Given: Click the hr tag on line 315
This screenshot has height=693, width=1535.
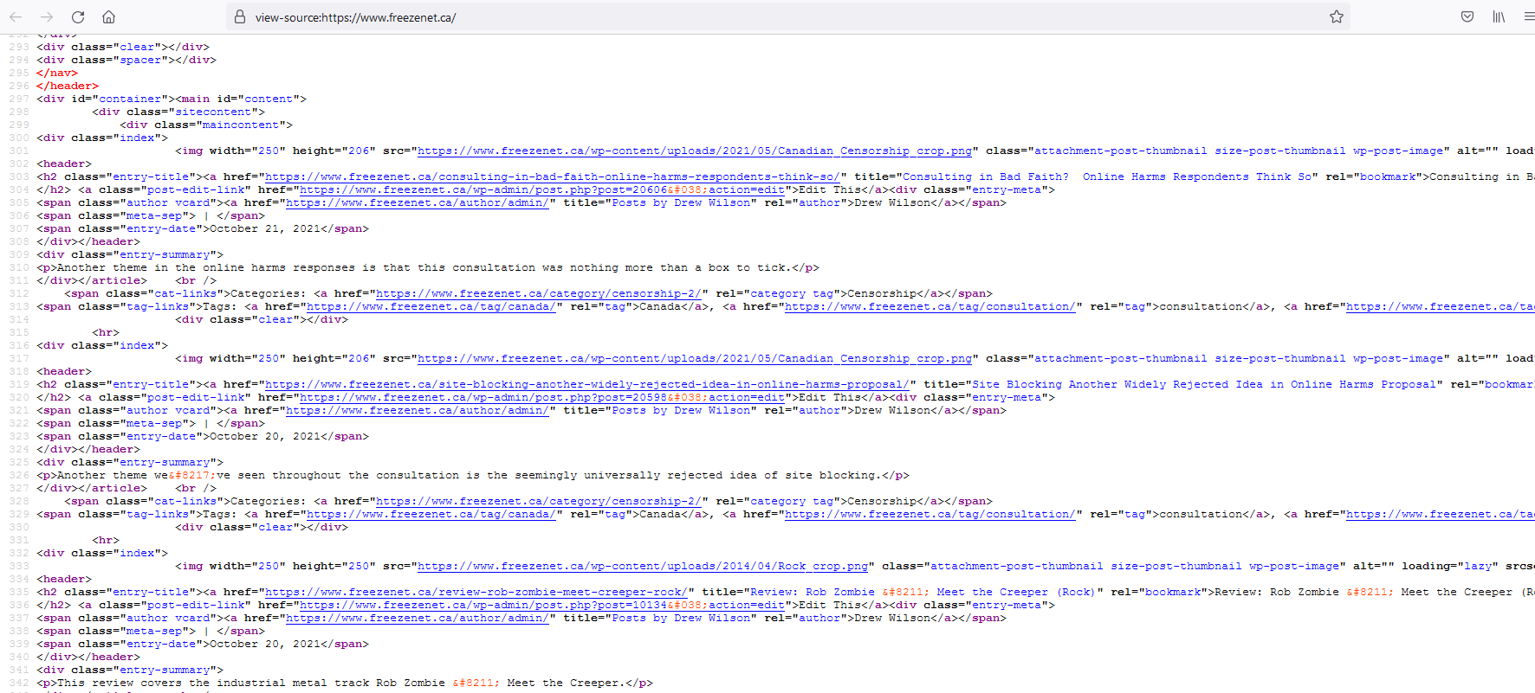Looking at the screenshot, I should point(106,332).
